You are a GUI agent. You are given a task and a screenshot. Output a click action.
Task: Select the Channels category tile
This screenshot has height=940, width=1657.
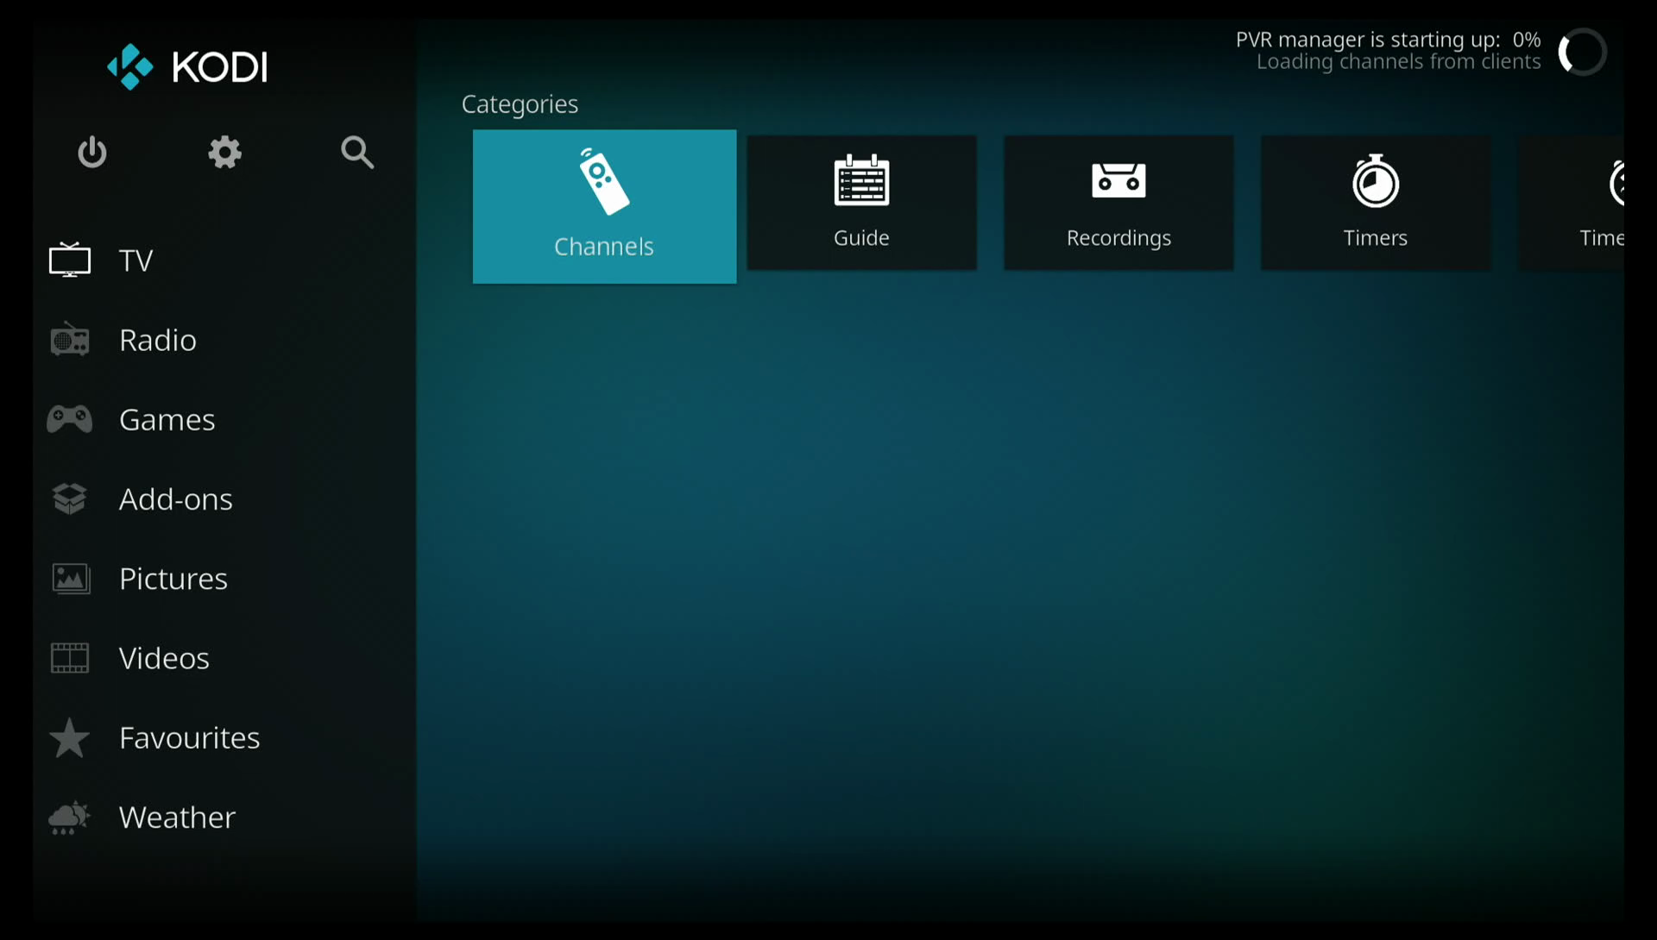pos(604,207)
